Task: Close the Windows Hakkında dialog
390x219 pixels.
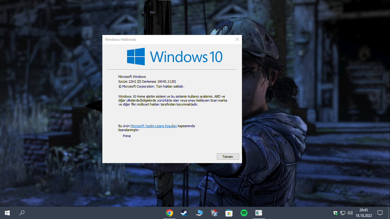Action: pyautogui.click(x=237, y=39)
